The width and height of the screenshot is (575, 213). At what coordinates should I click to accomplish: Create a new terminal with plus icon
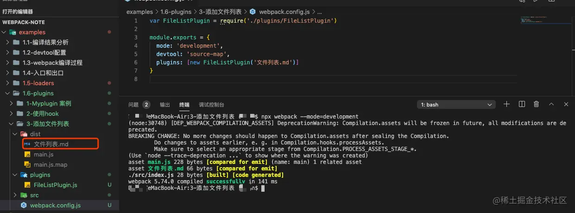506,104
